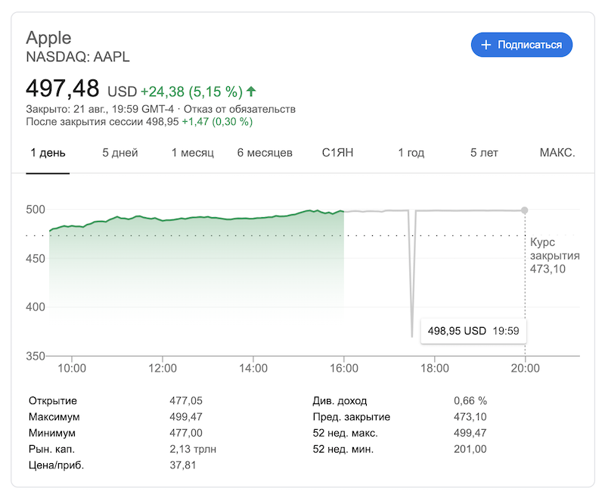Screen dimensions: 605x501
Task: Open the 5 лет chart range
Action: click(484, 153)
